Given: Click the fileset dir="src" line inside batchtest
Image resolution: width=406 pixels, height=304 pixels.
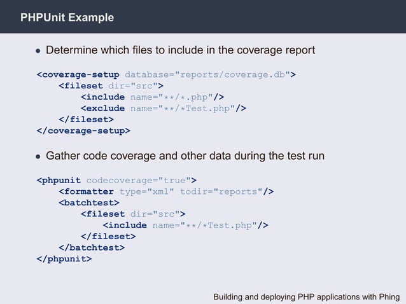Looking at the screenshot, I should pos(133,214).
